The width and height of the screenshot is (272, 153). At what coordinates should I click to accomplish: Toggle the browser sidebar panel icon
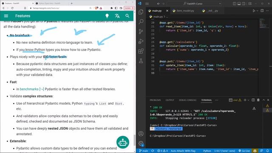point(116,8)
